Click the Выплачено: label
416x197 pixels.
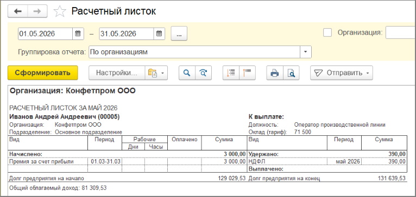tap(266, 169)
